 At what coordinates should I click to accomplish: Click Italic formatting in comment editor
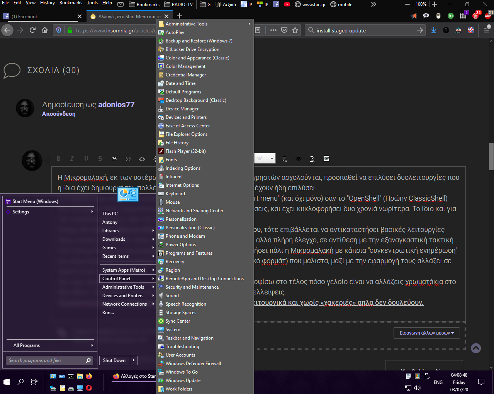point(72,159)
